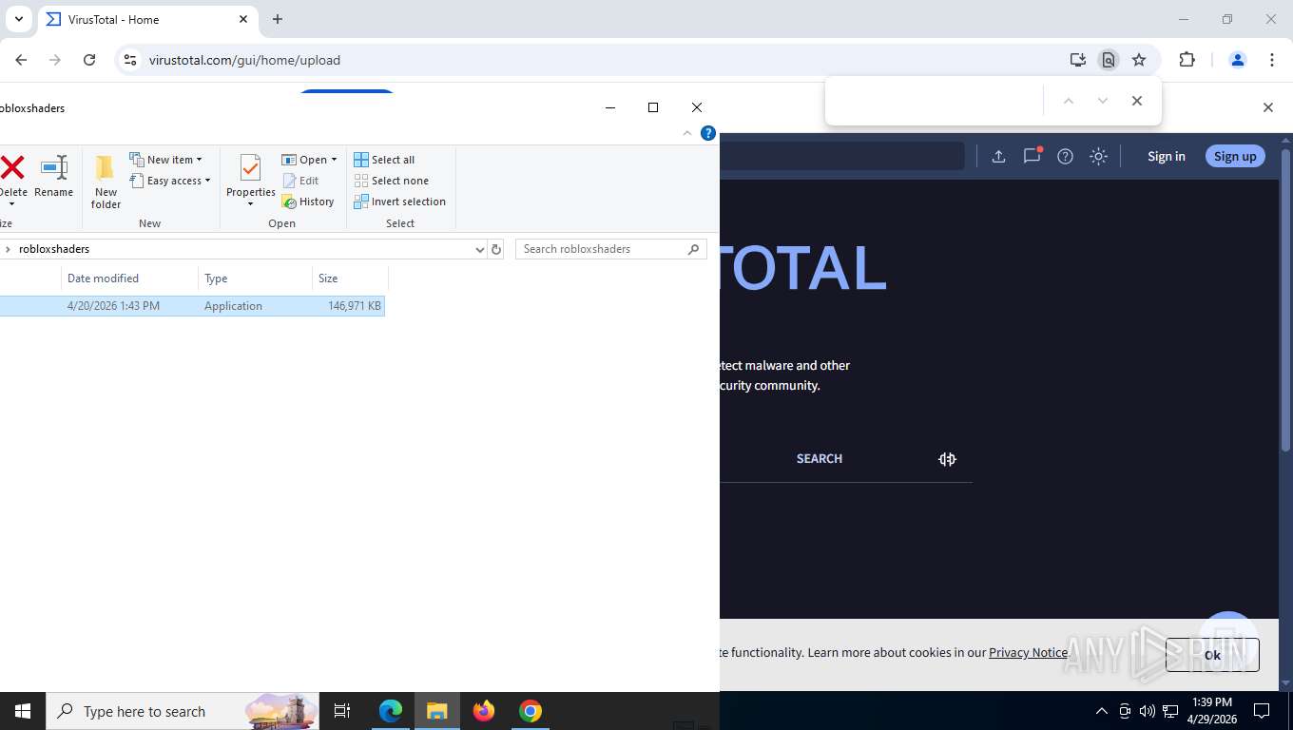This screenshot has height=730, width=1293.
Task: Select the VirusTotal - Home tab
Action: pos(147,19)
